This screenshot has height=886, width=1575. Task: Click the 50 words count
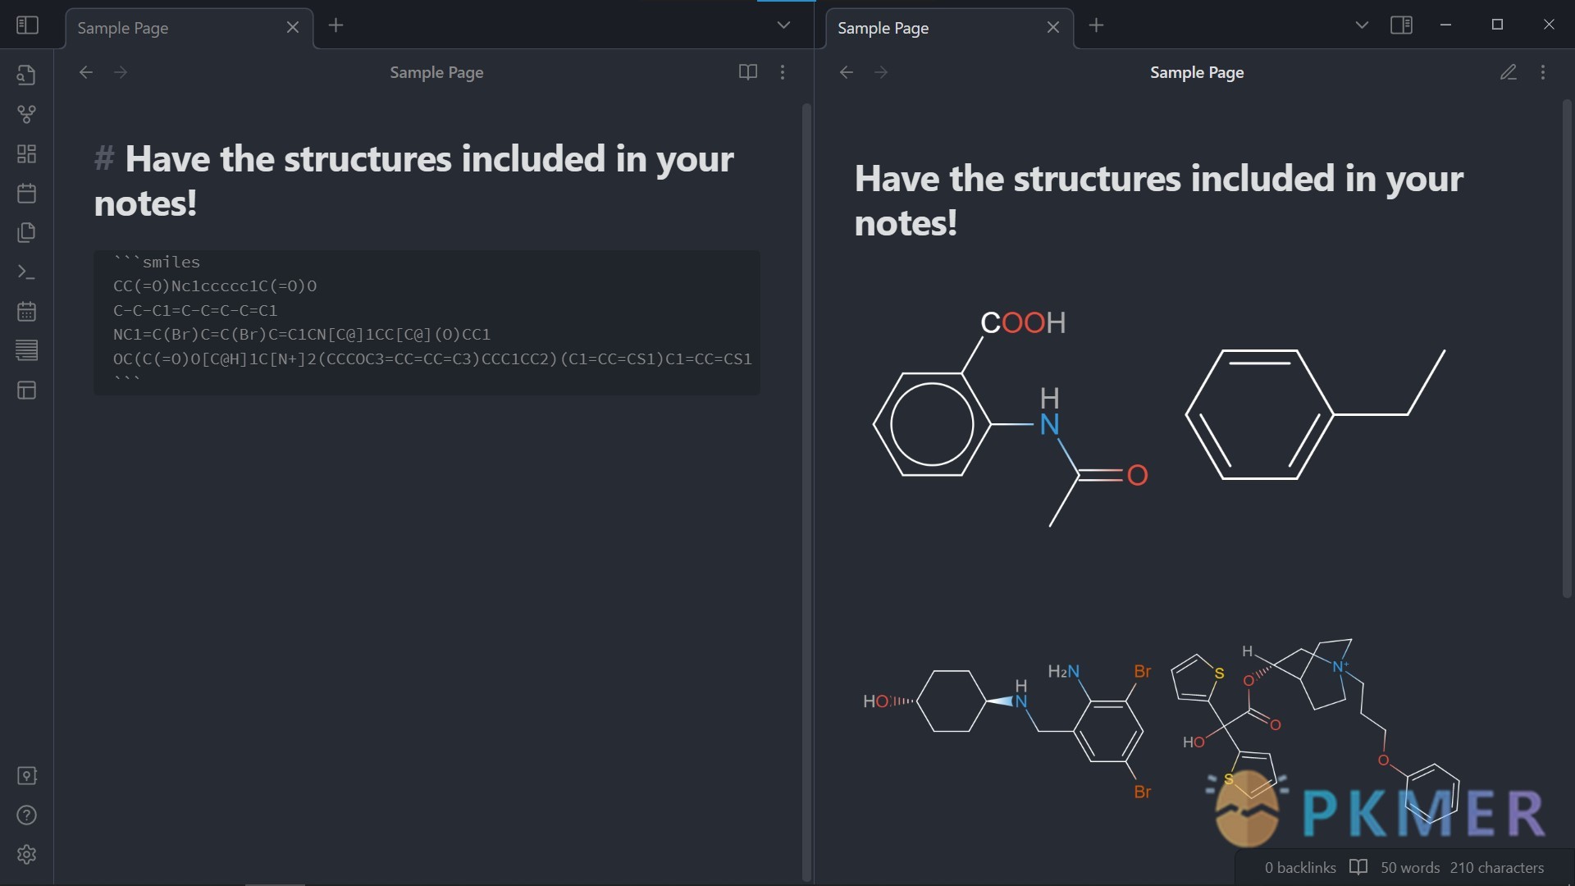click(x=1410, y=867)
